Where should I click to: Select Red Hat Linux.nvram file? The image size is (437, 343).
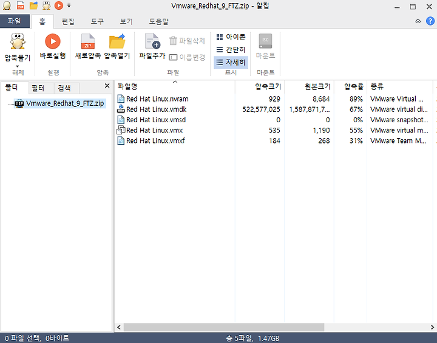[157, 99]
